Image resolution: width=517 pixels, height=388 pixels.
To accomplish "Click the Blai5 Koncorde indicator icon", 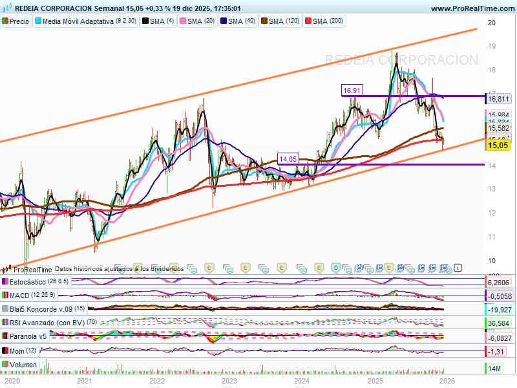I will point(5,309).
